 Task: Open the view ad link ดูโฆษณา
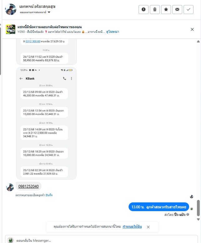(x=113, y=32)
